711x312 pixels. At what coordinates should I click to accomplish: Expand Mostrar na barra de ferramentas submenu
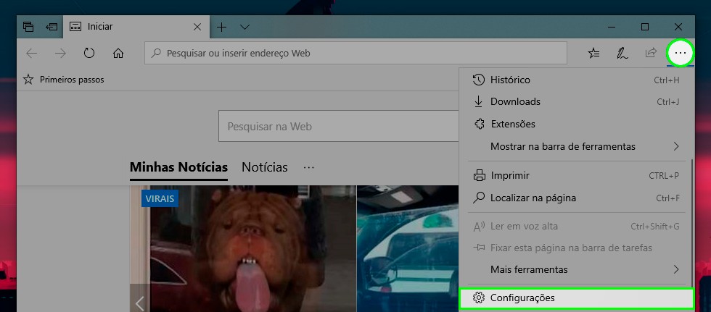(577, 146)
